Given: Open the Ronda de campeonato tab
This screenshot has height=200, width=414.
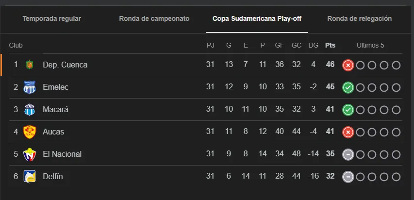Looking at the screenshot, I should coord(154,19).
